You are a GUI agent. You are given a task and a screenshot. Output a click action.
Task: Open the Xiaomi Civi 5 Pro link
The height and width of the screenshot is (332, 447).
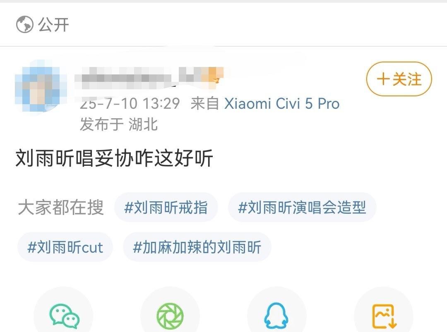coord(282,103)
